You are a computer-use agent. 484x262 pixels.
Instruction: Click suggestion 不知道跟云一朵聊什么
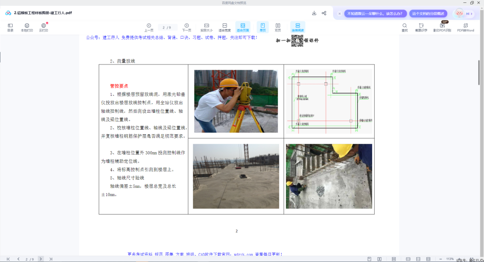(375, 14)
